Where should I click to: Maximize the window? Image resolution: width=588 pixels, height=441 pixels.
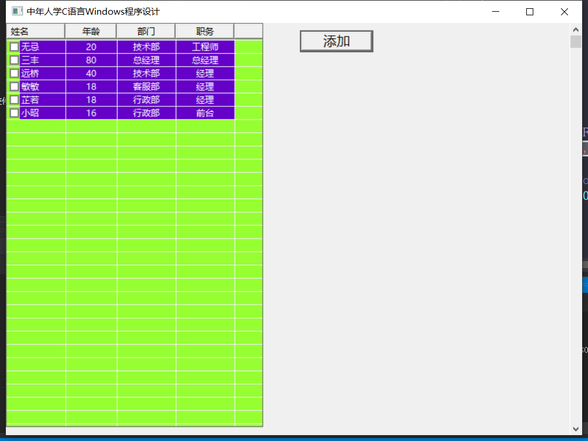click(x=530, y=12)
